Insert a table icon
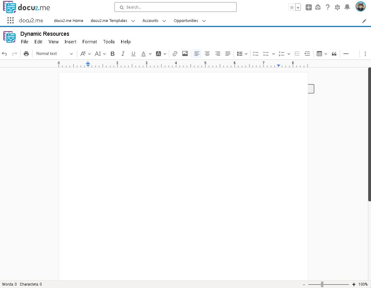Image resolution: width=371 pixels, height=288 pixels. point(319,54)
